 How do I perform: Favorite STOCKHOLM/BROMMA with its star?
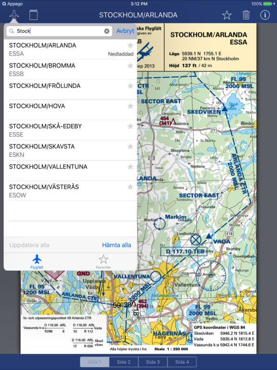tap(130, 66)
